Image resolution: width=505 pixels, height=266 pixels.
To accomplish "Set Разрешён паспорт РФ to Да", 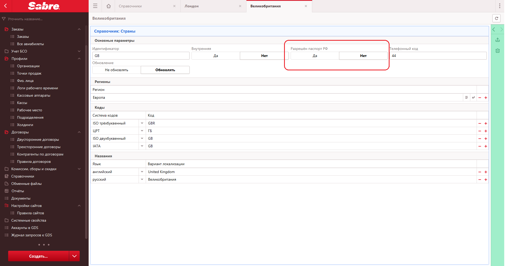I will pyautogui.click(x=315, y=56).
